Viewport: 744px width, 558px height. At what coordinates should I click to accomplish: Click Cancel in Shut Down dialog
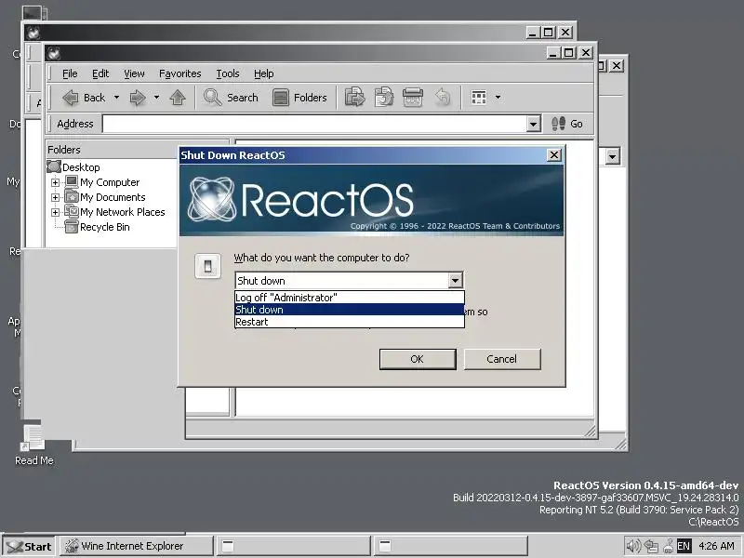click(x=502, y=359)
